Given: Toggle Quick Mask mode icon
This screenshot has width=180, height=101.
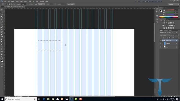Looking at the screenshot, I should [x=2, y=64].
